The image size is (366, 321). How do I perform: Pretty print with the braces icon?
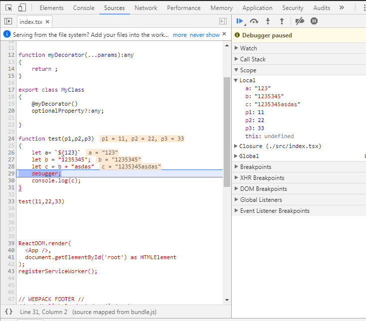(x=8, y=312)
